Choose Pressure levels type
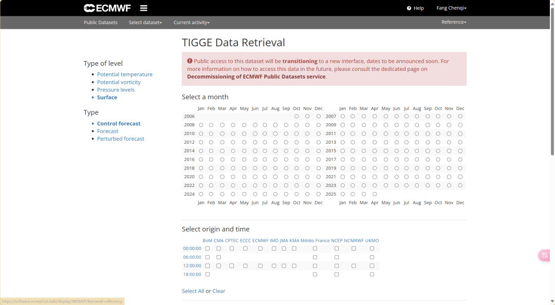This screenshot has height=305, width=555. [116, 90]
